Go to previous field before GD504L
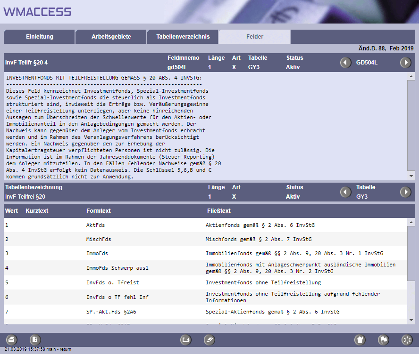 coord(346,63)
